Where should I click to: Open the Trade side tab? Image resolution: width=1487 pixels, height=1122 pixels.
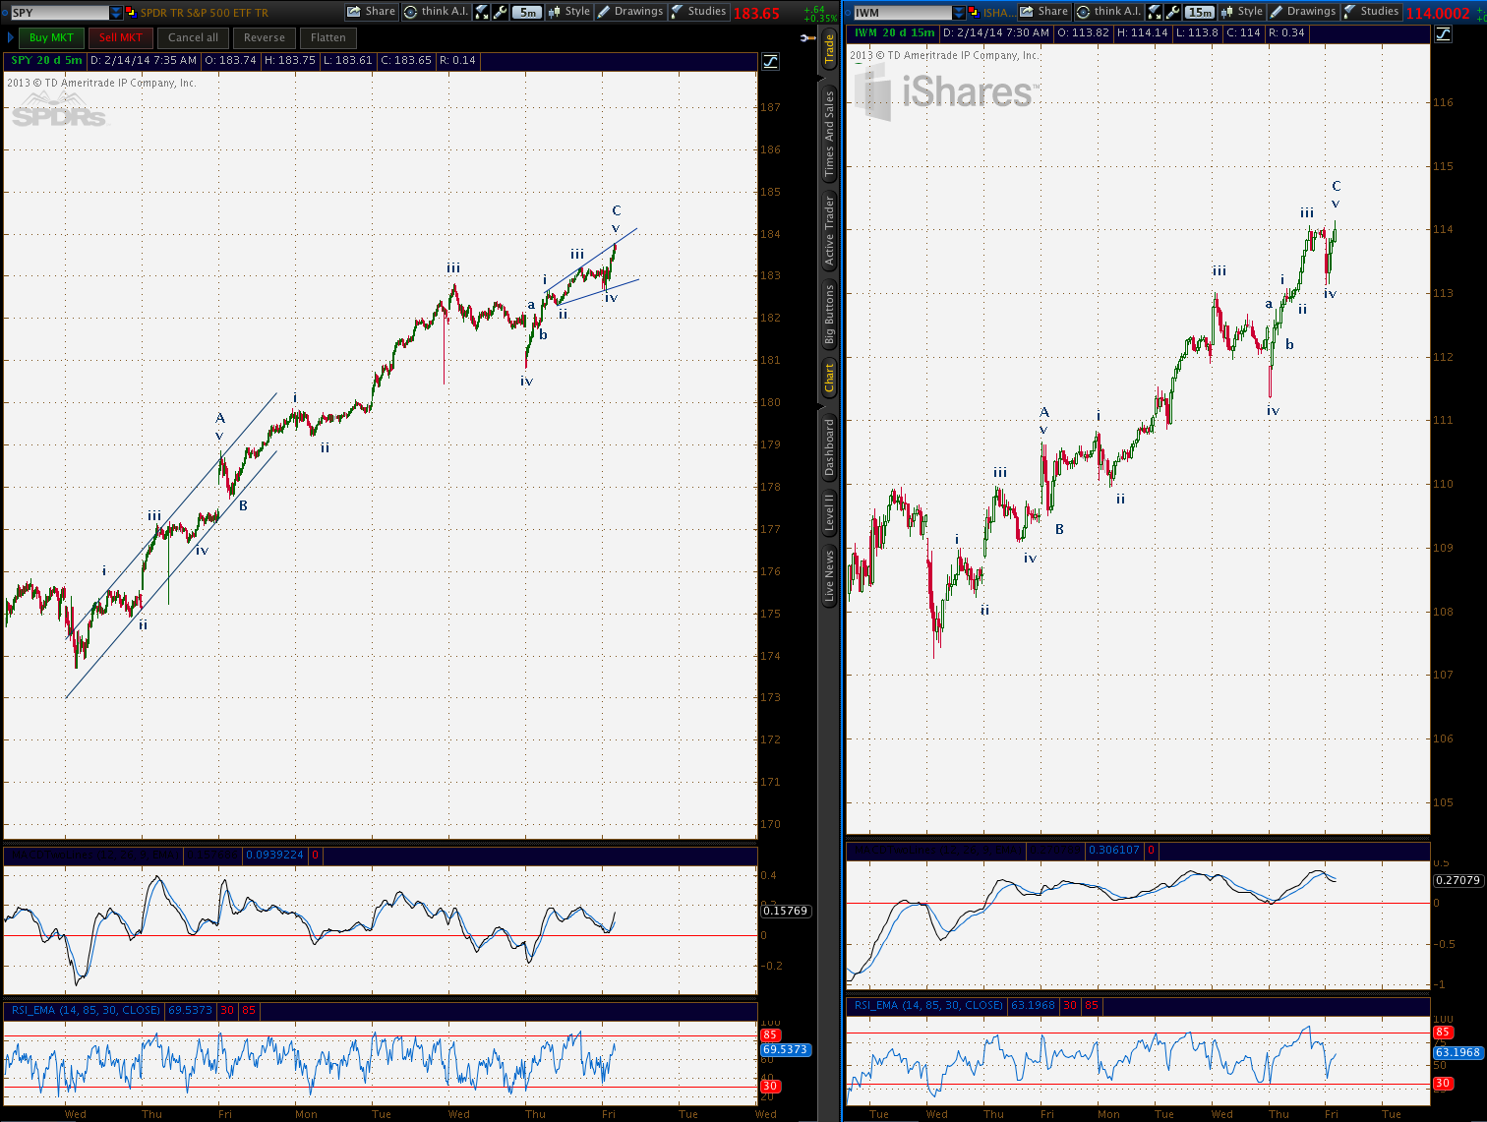829,49
